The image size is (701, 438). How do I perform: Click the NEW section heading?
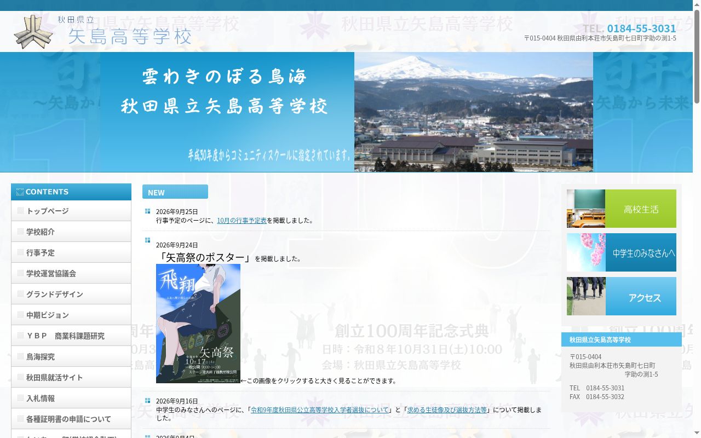click(x=175, y=192)
